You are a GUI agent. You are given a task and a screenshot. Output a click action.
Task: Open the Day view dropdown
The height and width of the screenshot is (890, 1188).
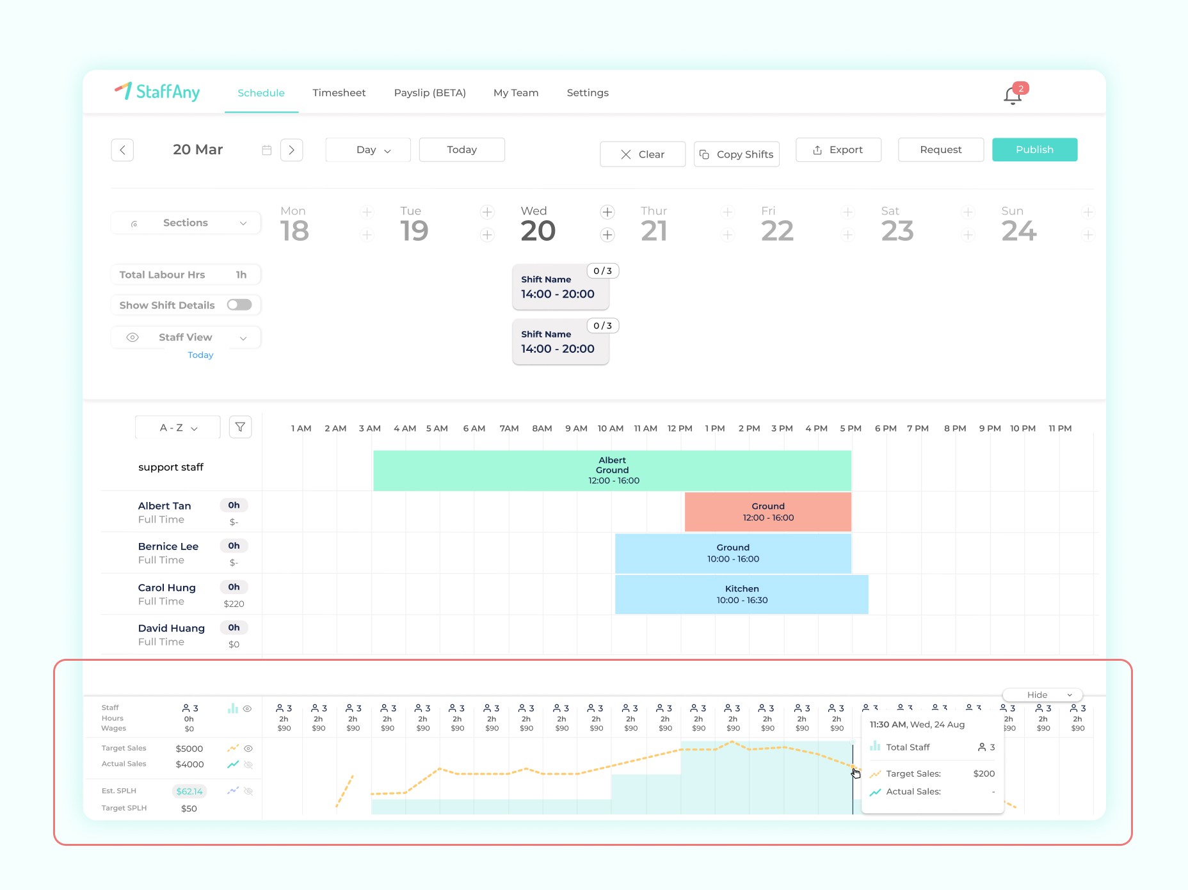367,149
